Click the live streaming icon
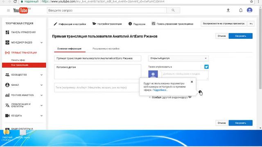 pos(7,53)
